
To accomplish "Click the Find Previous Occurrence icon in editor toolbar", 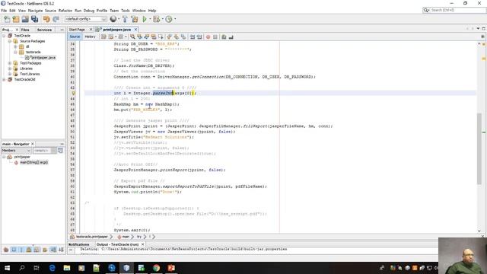I will pyautogui.click(x=140, y=37).
